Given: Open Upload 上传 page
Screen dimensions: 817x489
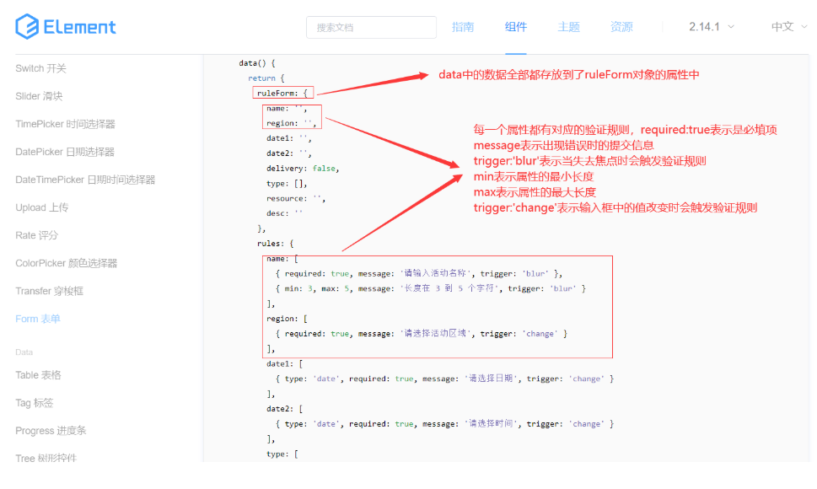Looking at the screenshot, I should point(41,207).
